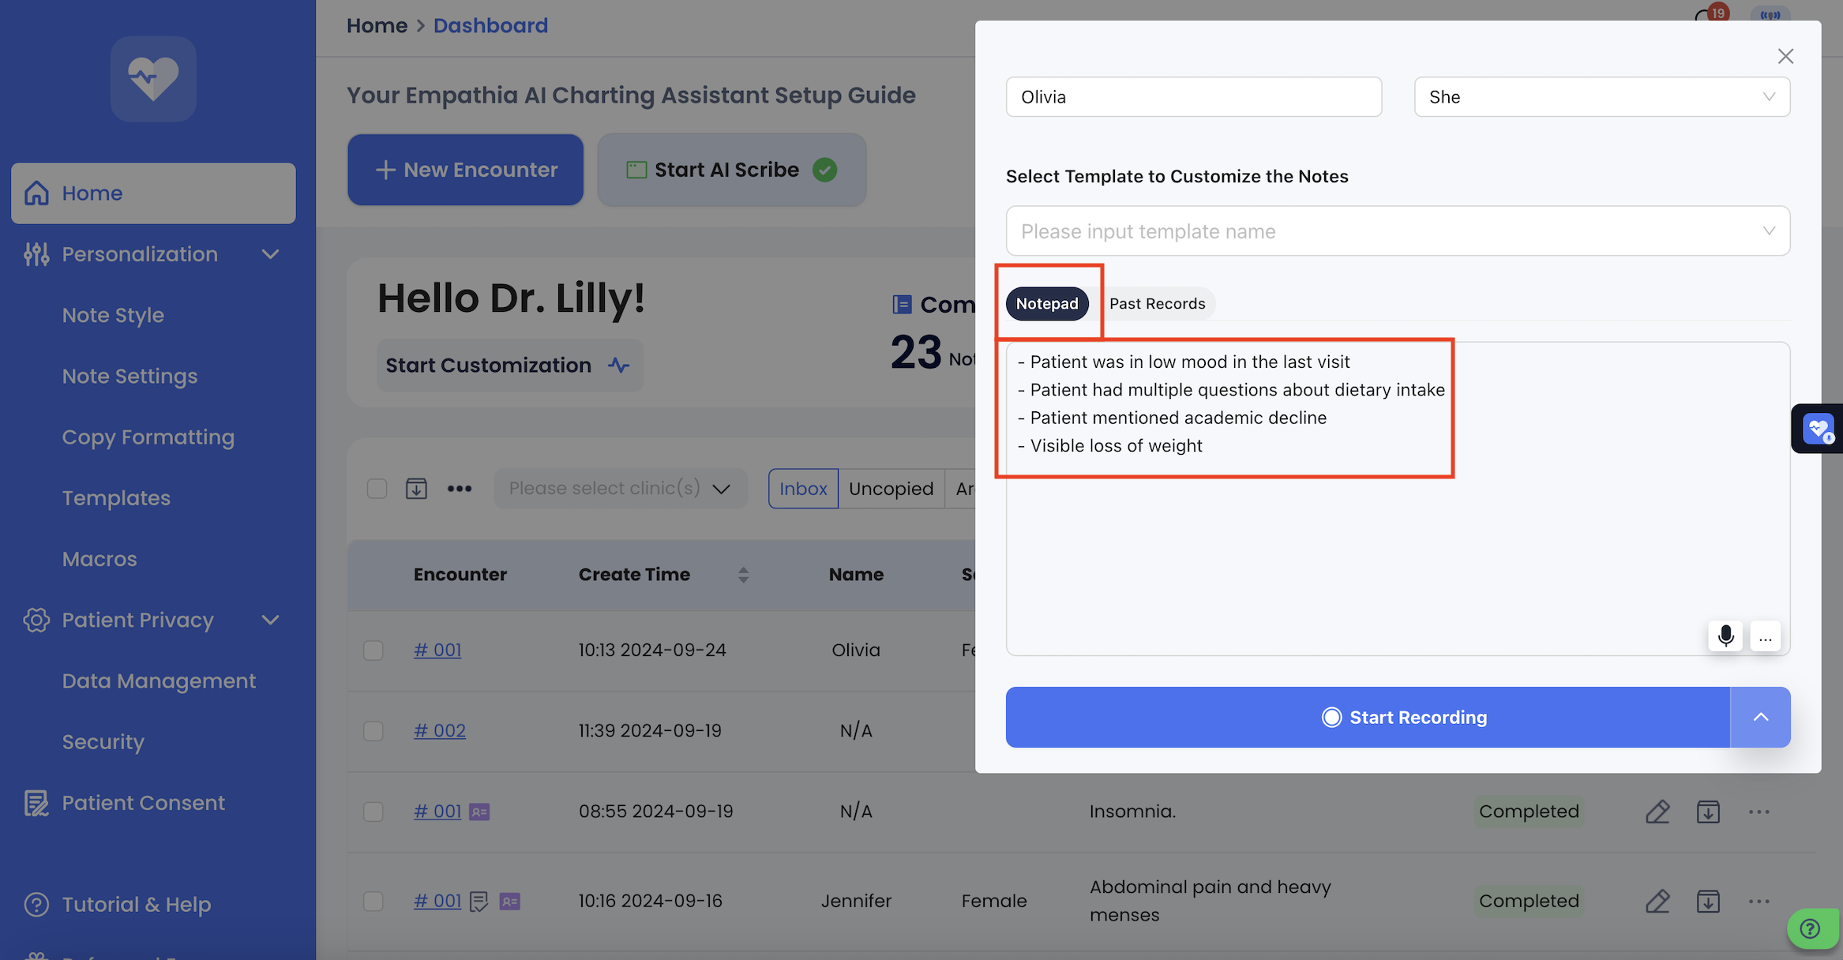1843x960 pixels.
Task: Click the Empathia heart logo in sidebar
Action: [x=153, y=78]
